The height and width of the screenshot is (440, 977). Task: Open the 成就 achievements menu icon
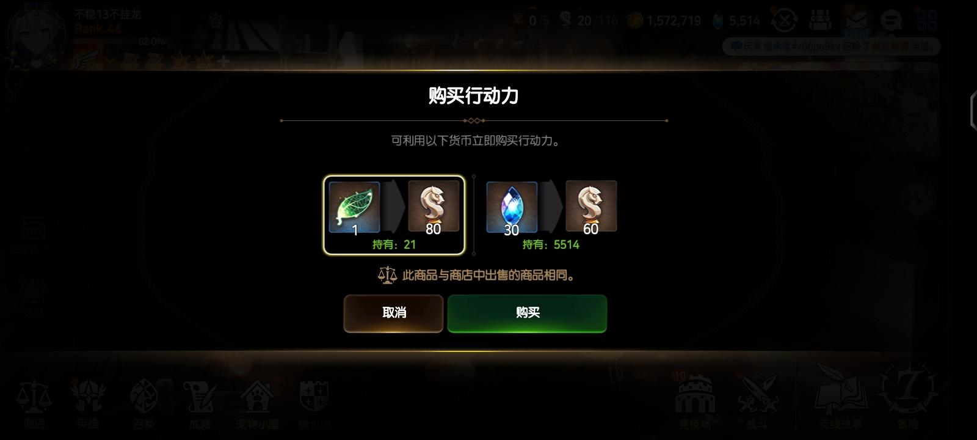(200, 404)
